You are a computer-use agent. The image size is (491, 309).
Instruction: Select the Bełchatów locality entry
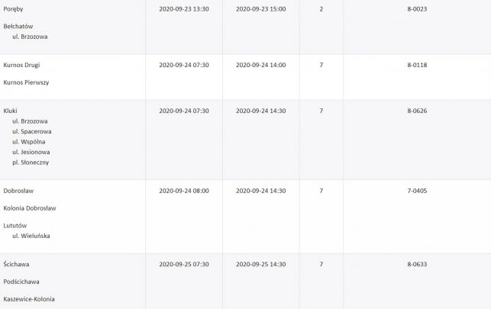[18, 27]
